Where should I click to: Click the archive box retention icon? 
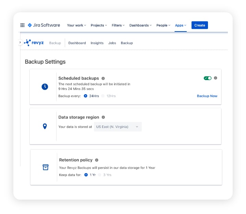[46, 167]
